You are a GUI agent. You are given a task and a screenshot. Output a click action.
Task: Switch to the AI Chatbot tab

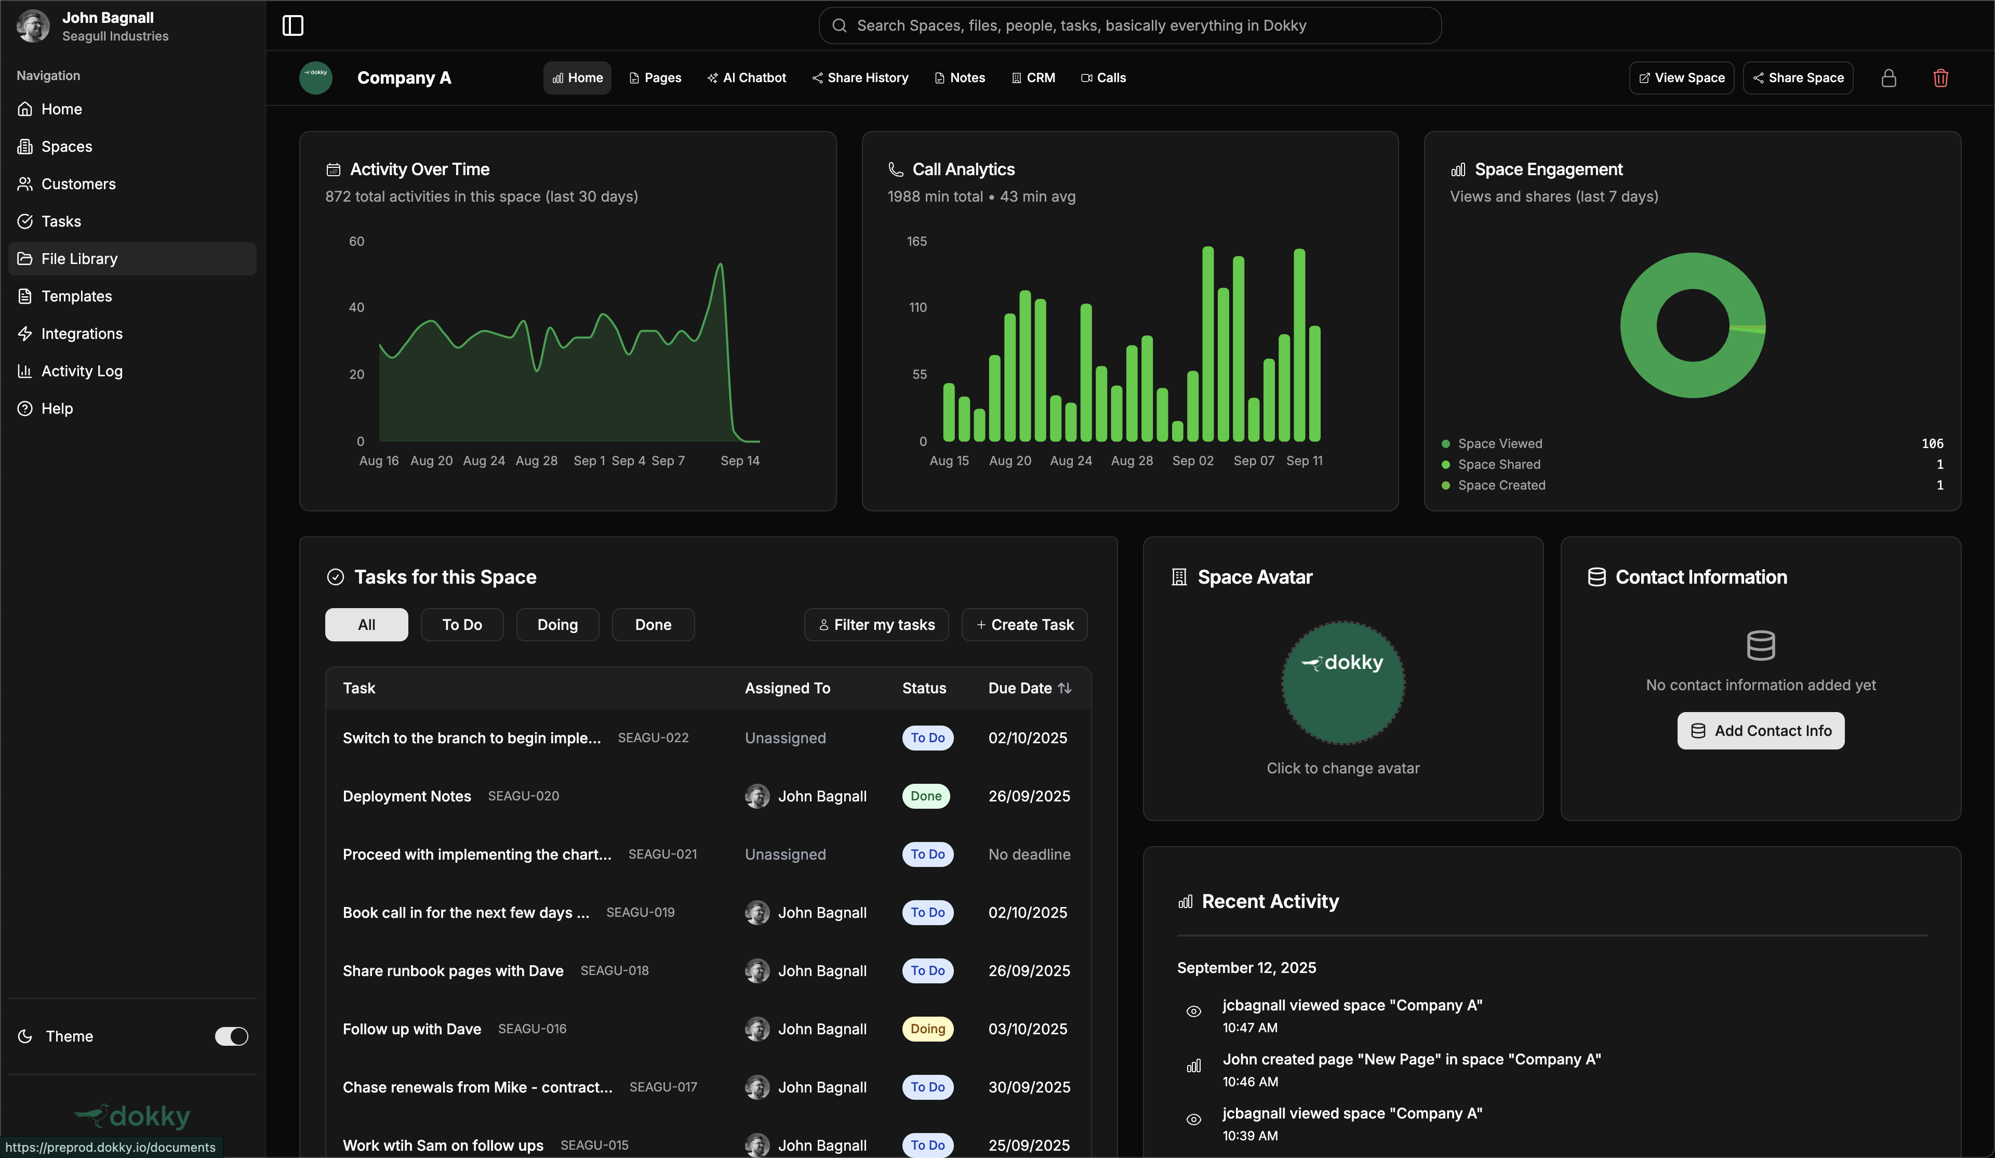coord(747,77)
